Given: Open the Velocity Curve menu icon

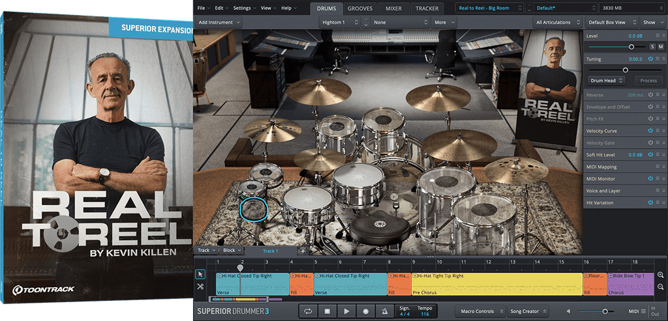Looking at the screenshot, I should point(658,130).
